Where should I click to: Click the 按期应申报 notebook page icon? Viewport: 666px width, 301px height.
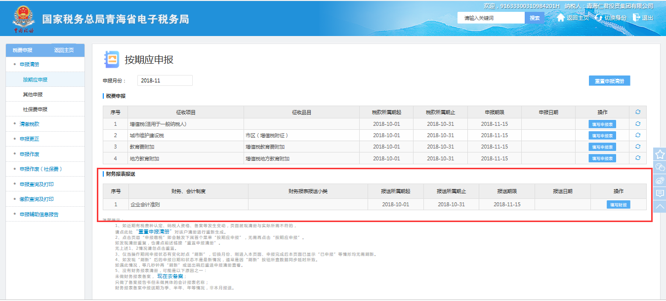pos(111,60)
